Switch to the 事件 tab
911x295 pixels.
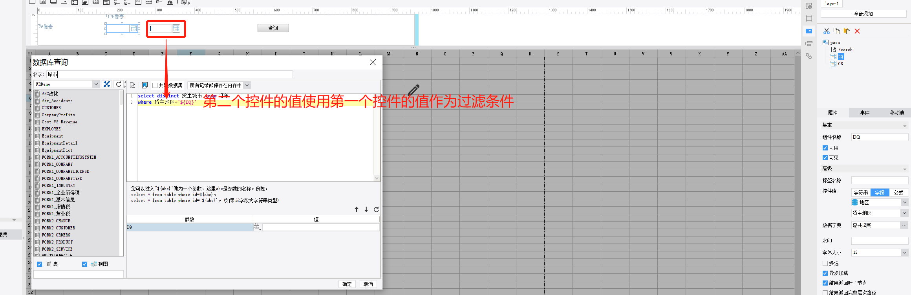[x=865, y=113]
